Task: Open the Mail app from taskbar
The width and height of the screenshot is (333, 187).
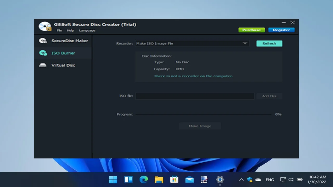Action: pyautogui.click(x=189, y=179)
